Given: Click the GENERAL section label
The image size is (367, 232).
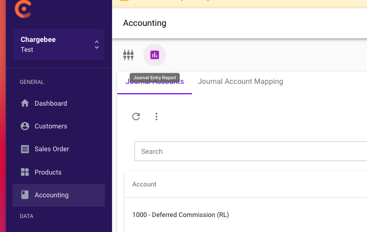Looking at the screenshot, I should click(x=32, y=82).
